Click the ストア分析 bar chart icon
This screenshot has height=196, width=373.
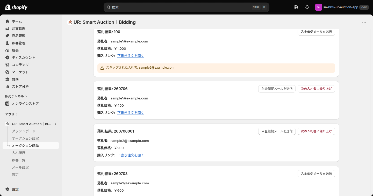(7, 86)
